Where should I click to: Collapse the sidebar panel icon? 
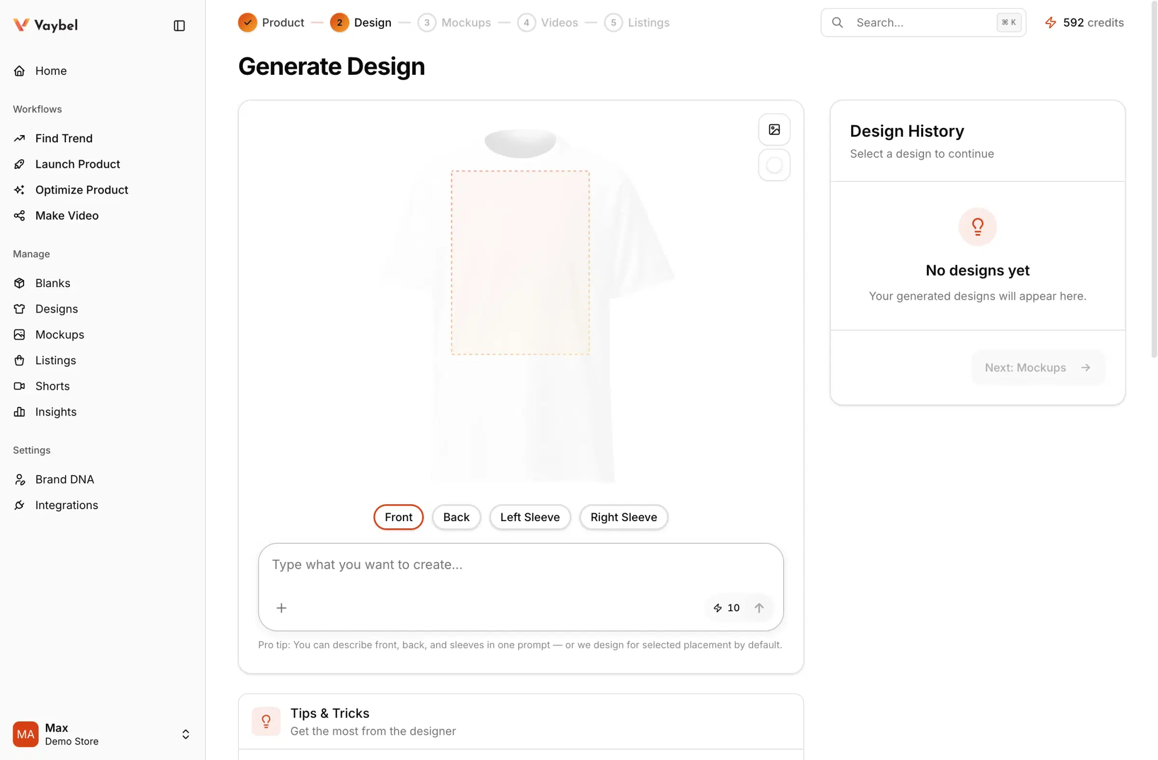179,25
